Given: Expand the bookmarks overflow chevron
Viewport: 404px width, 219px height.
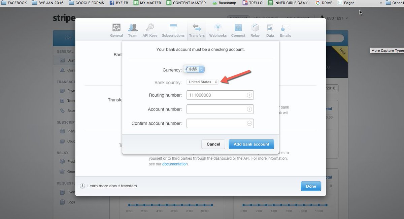Looking at the screenshot, I should [x=381, y=3].
